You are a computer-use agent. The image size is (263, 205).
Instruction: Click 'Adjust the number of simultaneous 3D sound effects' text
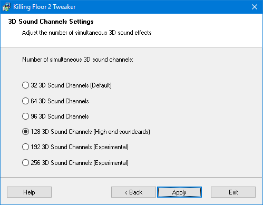[x=86, y=33]
